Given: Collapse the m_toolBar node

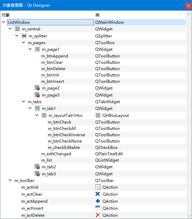Looking at the screenshot, I should coord(10,180).
